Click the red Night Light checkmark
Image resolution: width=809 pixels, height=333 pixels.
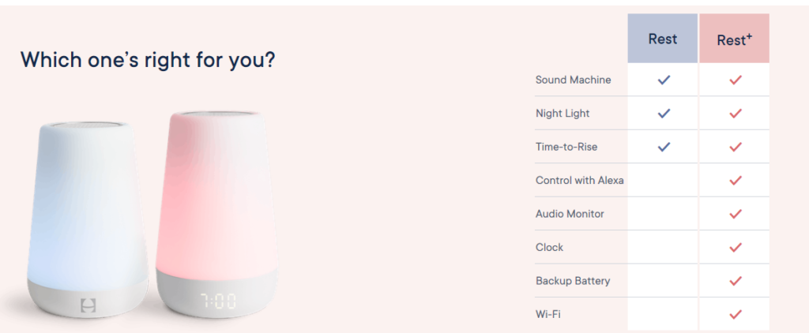[x=736, y=114]
